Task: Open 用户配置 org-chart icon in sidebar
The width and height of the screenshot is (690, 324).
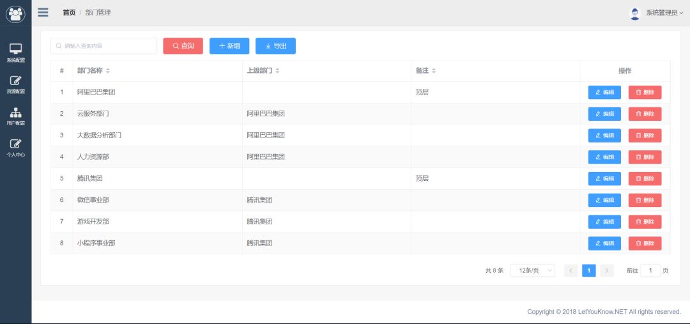Action: (15, 112)
